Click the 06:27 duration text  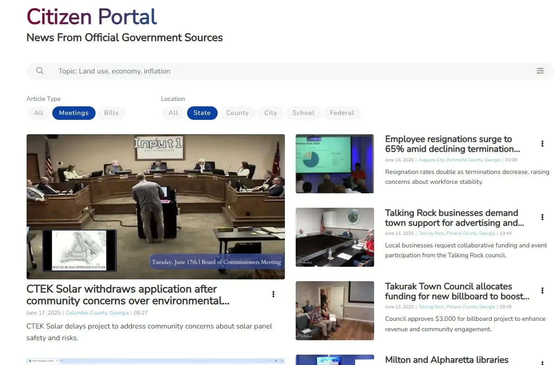click(141, 313)
